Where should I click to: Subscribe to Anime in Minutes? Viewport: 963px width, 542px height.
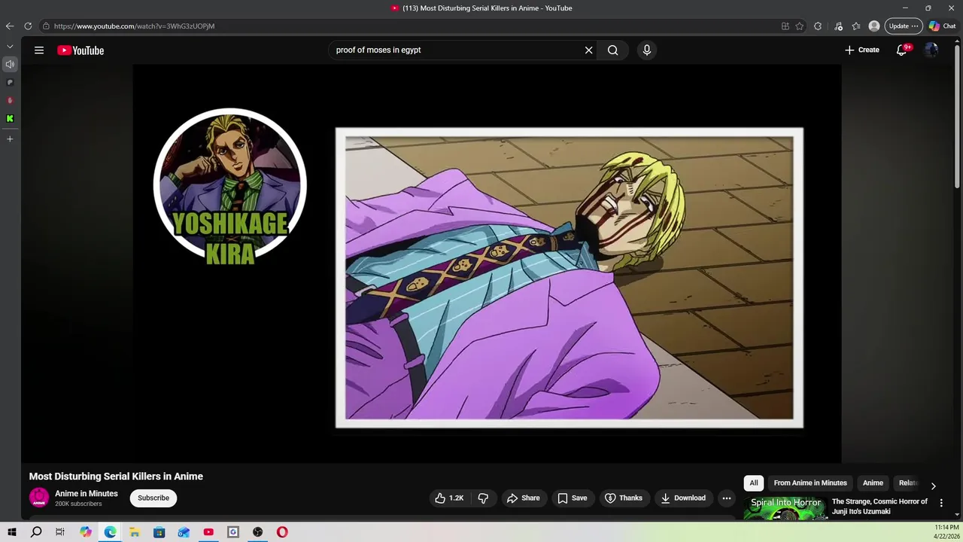pyautogui.click(x=153, y=498)
